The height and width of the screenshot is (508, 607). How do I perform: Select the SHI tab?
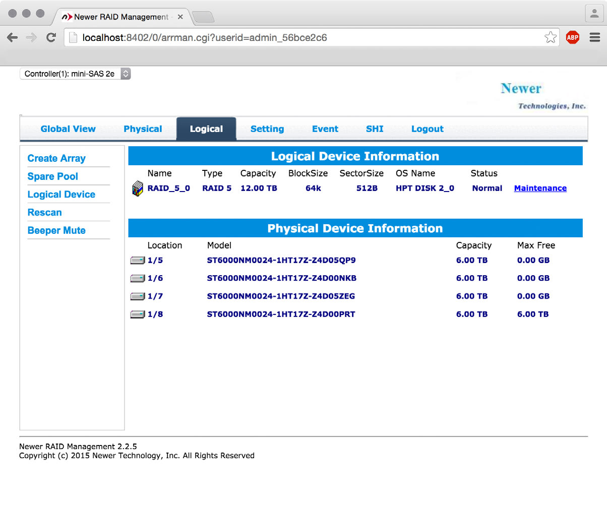click(x=375, y=129)
